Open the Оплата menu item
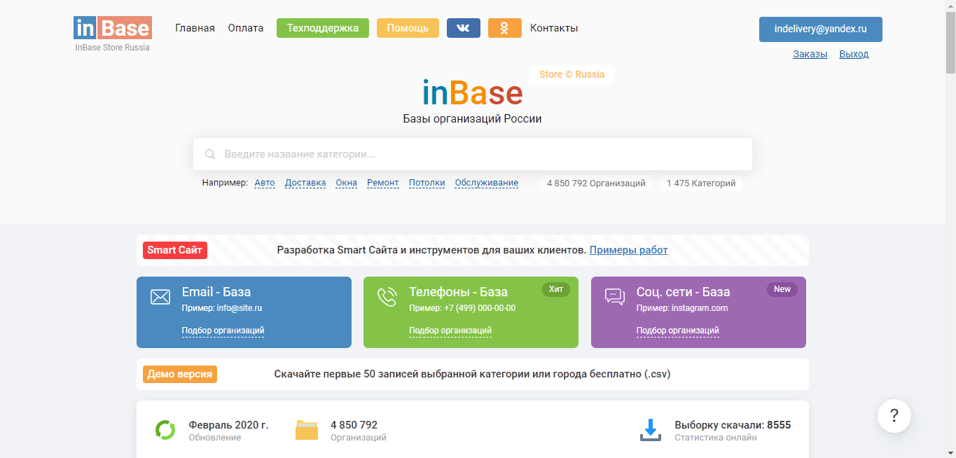The image size is (956, 458). pyautogui.click(x=246, y=28)
